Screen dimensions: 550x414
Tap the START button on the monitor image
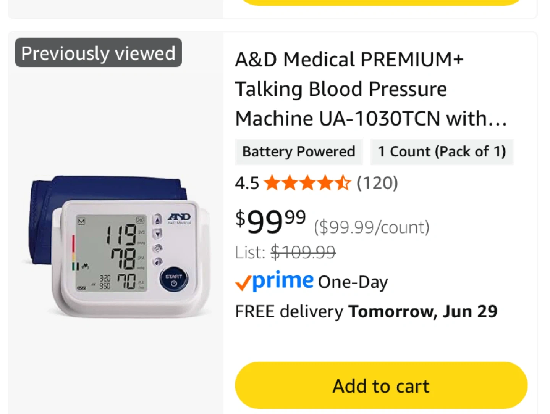(x=174, y=280)
